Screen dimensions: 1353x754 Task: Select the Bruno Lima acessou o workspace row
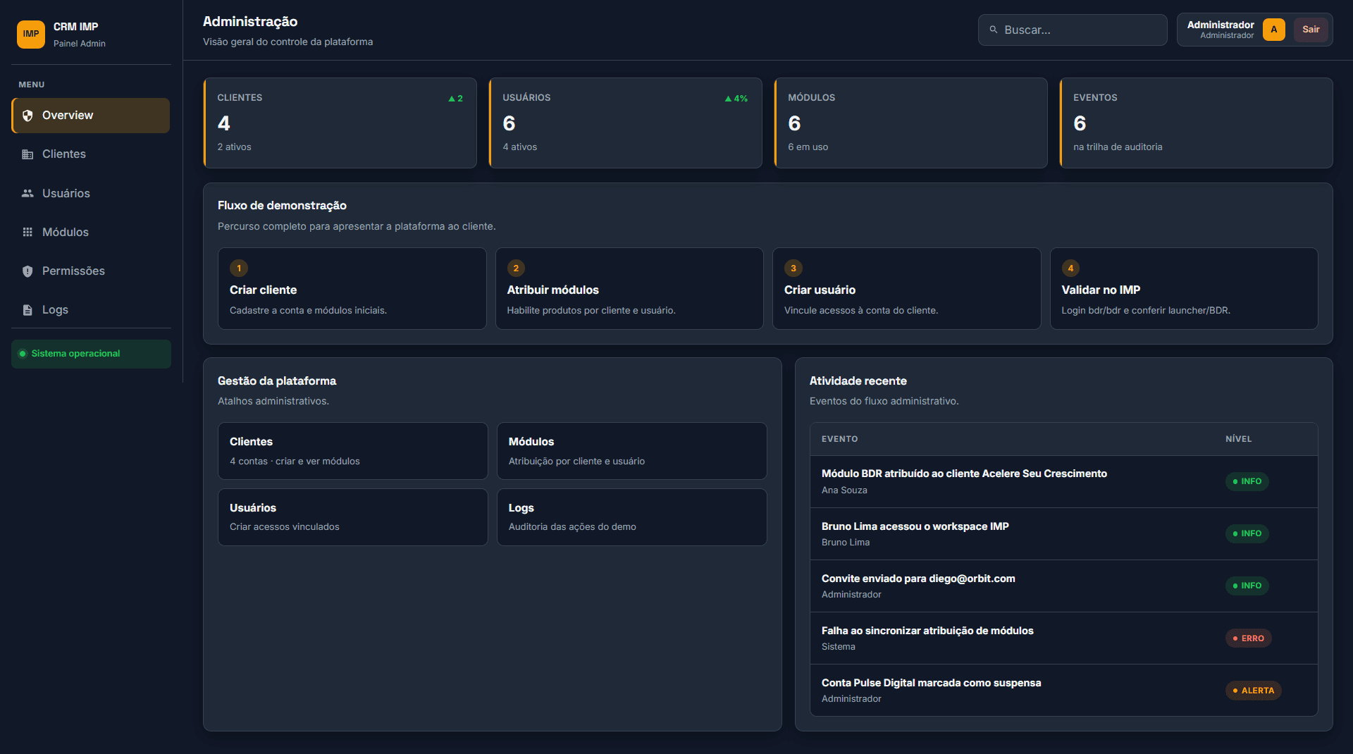tap(1063, 534)
